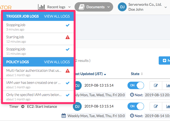170x121 pixels.
Task: Click View All Logs for Trigger Job Logs
Action: [x=57, y=16]
